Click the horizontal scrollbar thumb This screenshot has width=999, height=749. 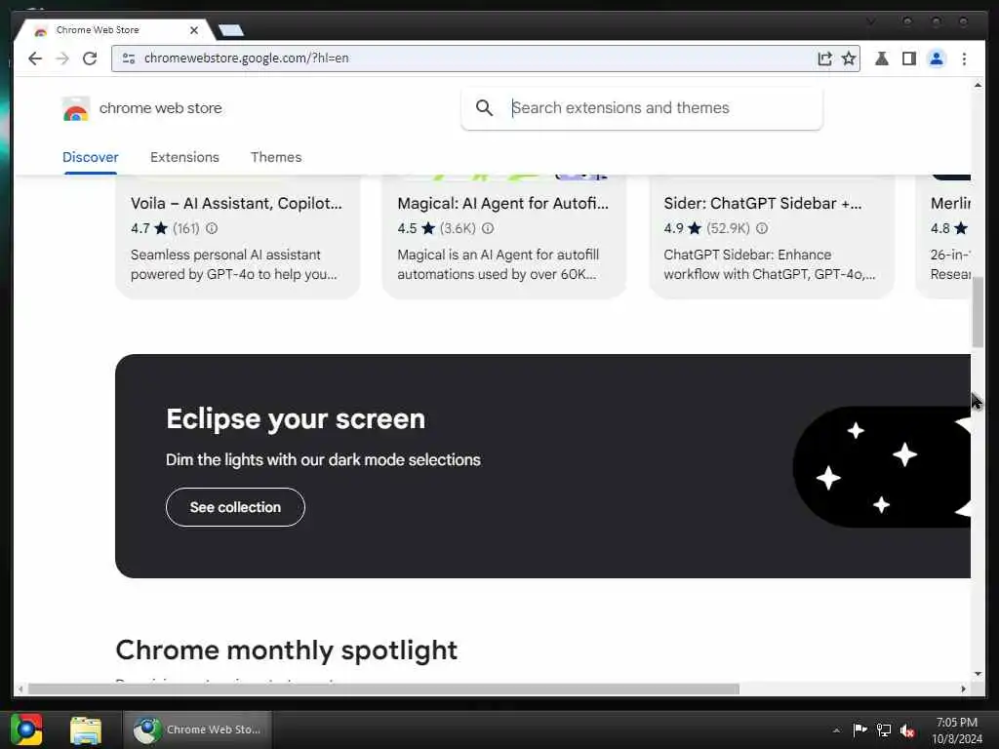tap(383, 690)
